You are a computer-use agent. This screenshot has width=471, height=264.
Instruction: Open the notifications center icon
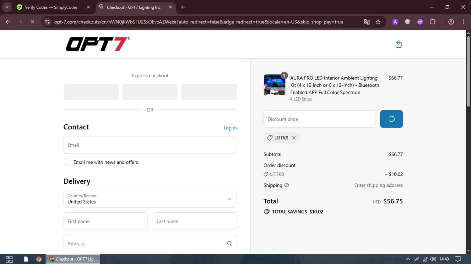tap(458, 259)
